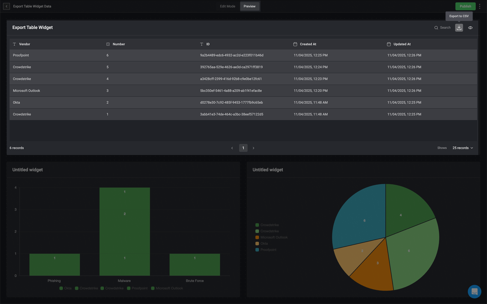
Task: Select the Preview tab
Action: (x=250, y=6)
